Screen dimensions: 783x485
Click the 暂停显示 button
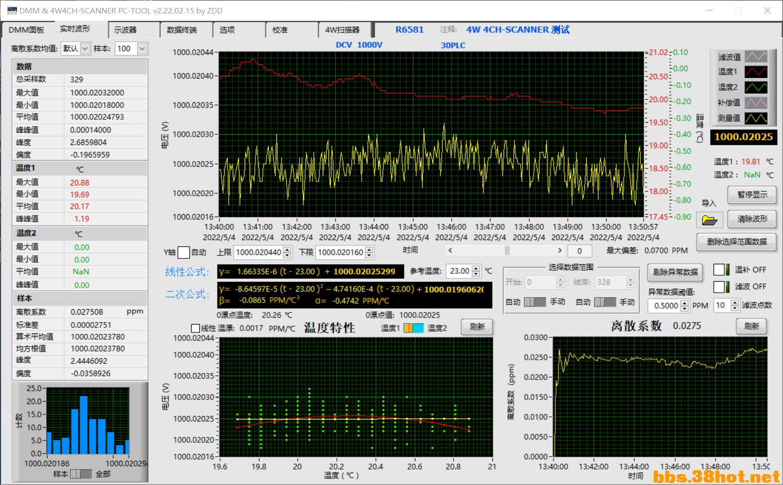pos(752,195)
